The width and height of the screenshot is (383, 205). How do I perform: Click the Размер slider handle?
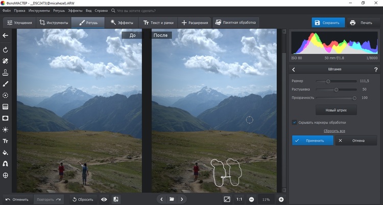[x=328, y=81]
